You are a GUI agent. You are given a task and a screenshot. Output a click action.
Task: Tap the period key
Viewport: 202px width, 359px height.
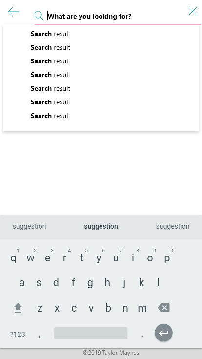[x=142, y=336]
